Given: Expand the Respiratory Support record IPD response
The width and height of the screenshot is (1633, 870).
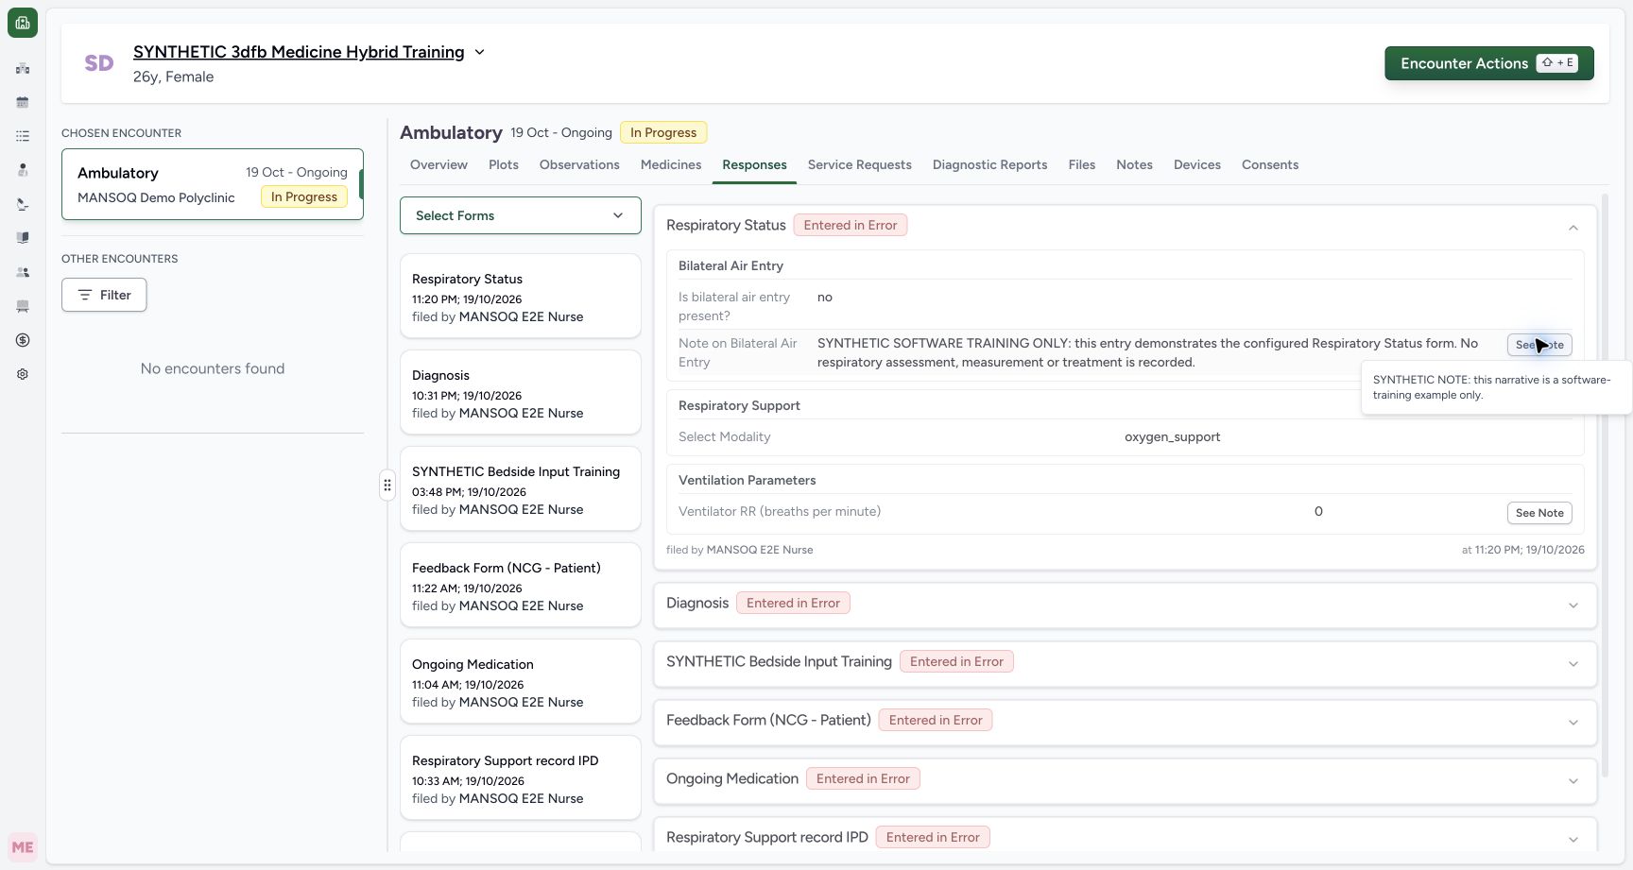Looking at the screenshot, I should tap(1573, 840).
